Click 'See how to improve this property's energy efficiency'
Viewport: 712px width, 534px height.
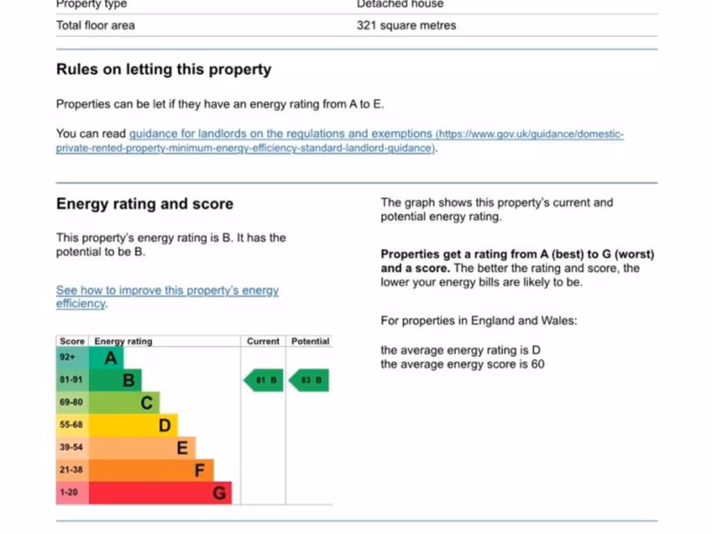point(167,291)
